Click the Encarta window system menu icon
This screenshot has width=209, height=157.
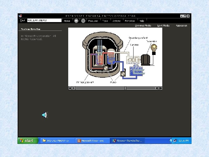pyautogui.click(x=20, y=16)
